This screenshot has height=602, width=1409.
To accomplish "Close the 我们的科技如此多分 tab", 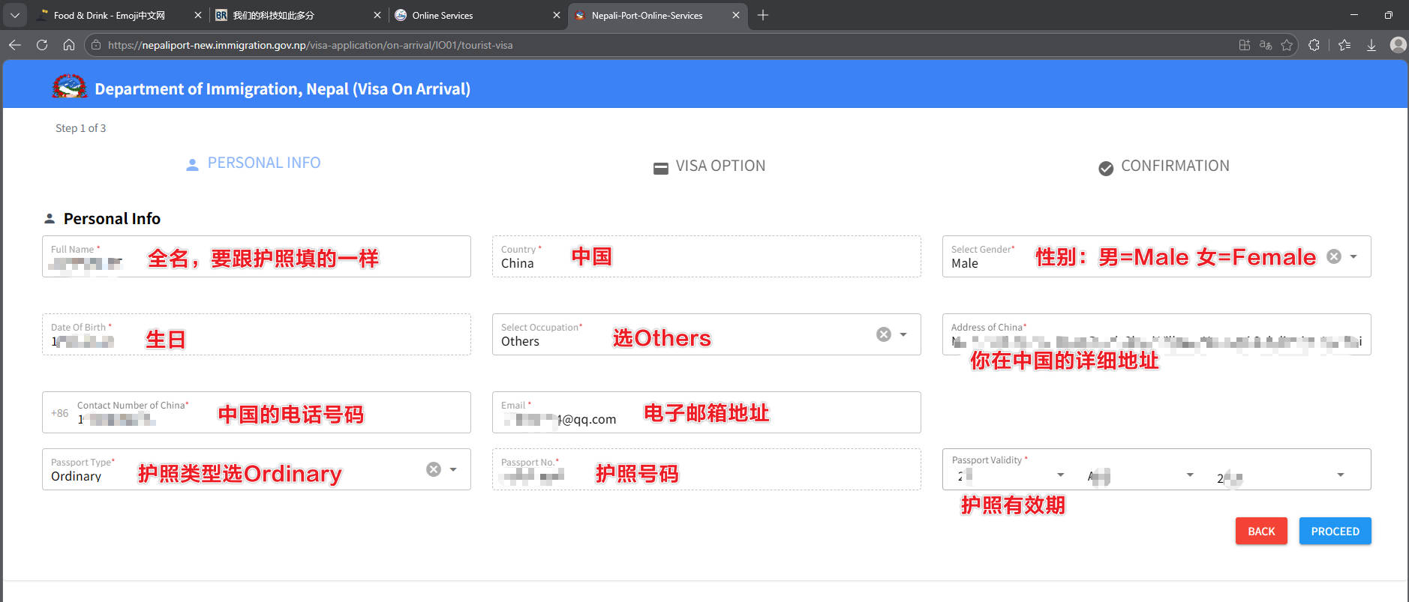I will click(377, 15).
